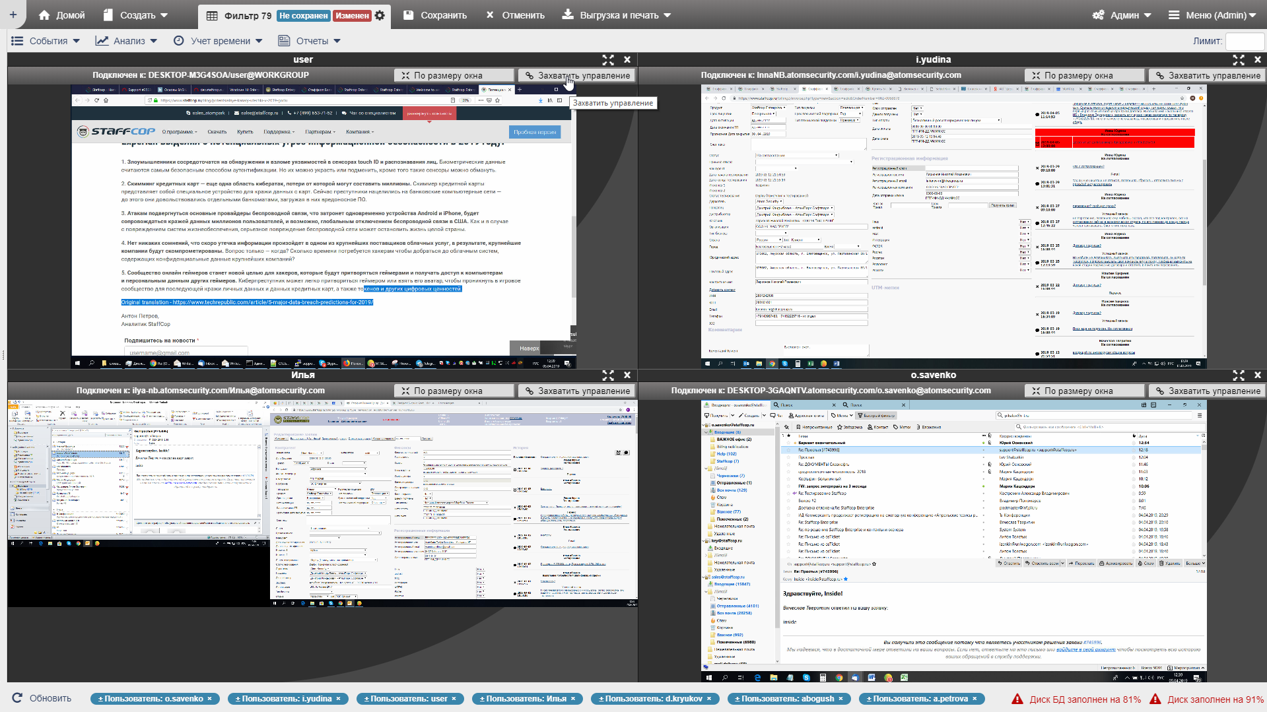The image size is (1267, 712).
Task: Take control of o.savenko's desktop
Action: [x=1208, y=391]
